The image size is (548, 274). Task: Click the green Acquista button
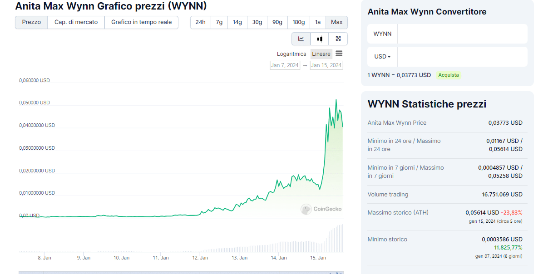point(448,75)
